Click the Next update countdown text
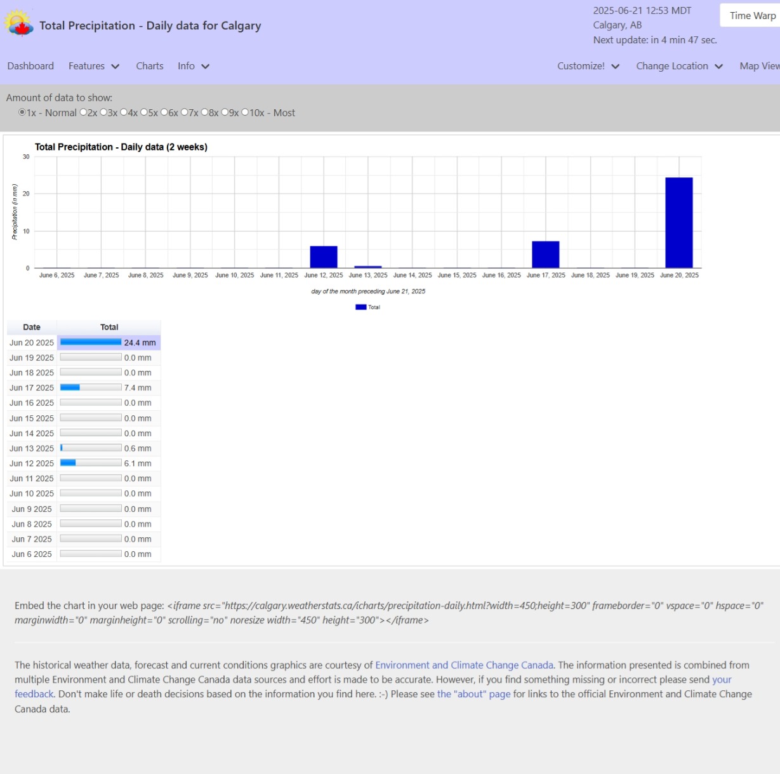This screenshot has width=780, height=774. click(x=655, y=40)
